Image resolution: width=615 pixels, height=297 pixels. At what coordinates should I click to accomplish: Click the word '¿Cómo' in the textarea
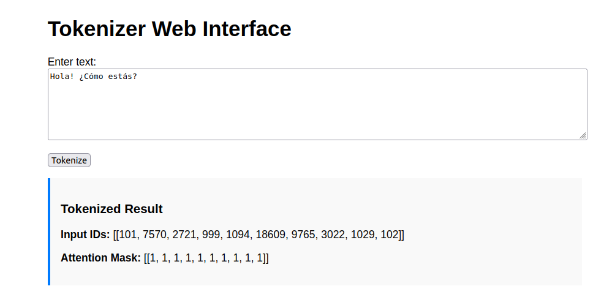point(92,77)
